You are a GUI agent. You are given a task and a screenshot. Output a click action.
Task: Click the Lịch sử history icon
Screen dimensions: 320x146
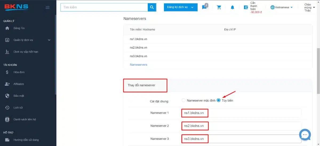point(7,107)
